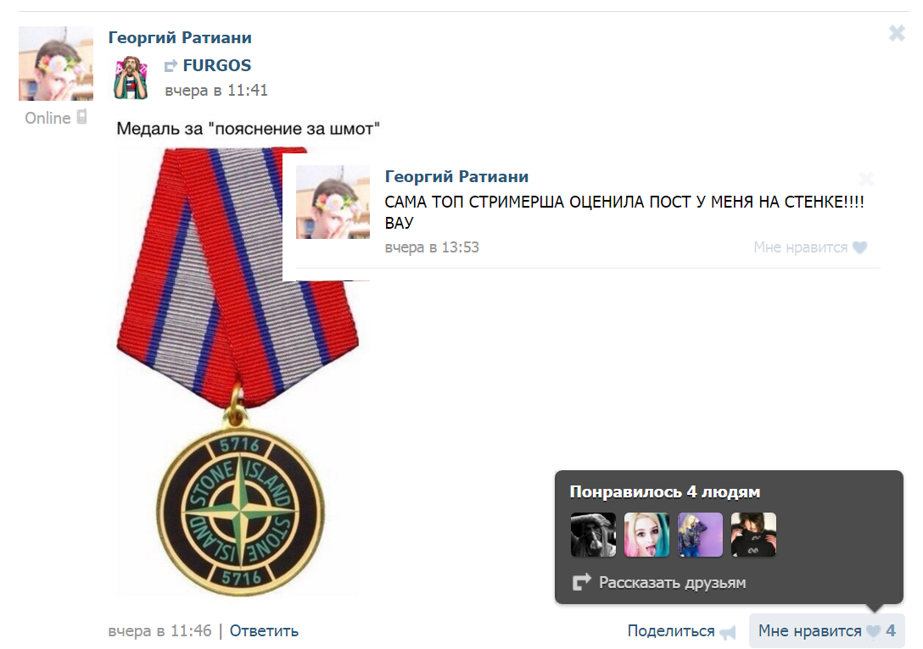Click Ответить to reply
The width and height of the screenshot is (923, 649).
(x=264, y=630)
